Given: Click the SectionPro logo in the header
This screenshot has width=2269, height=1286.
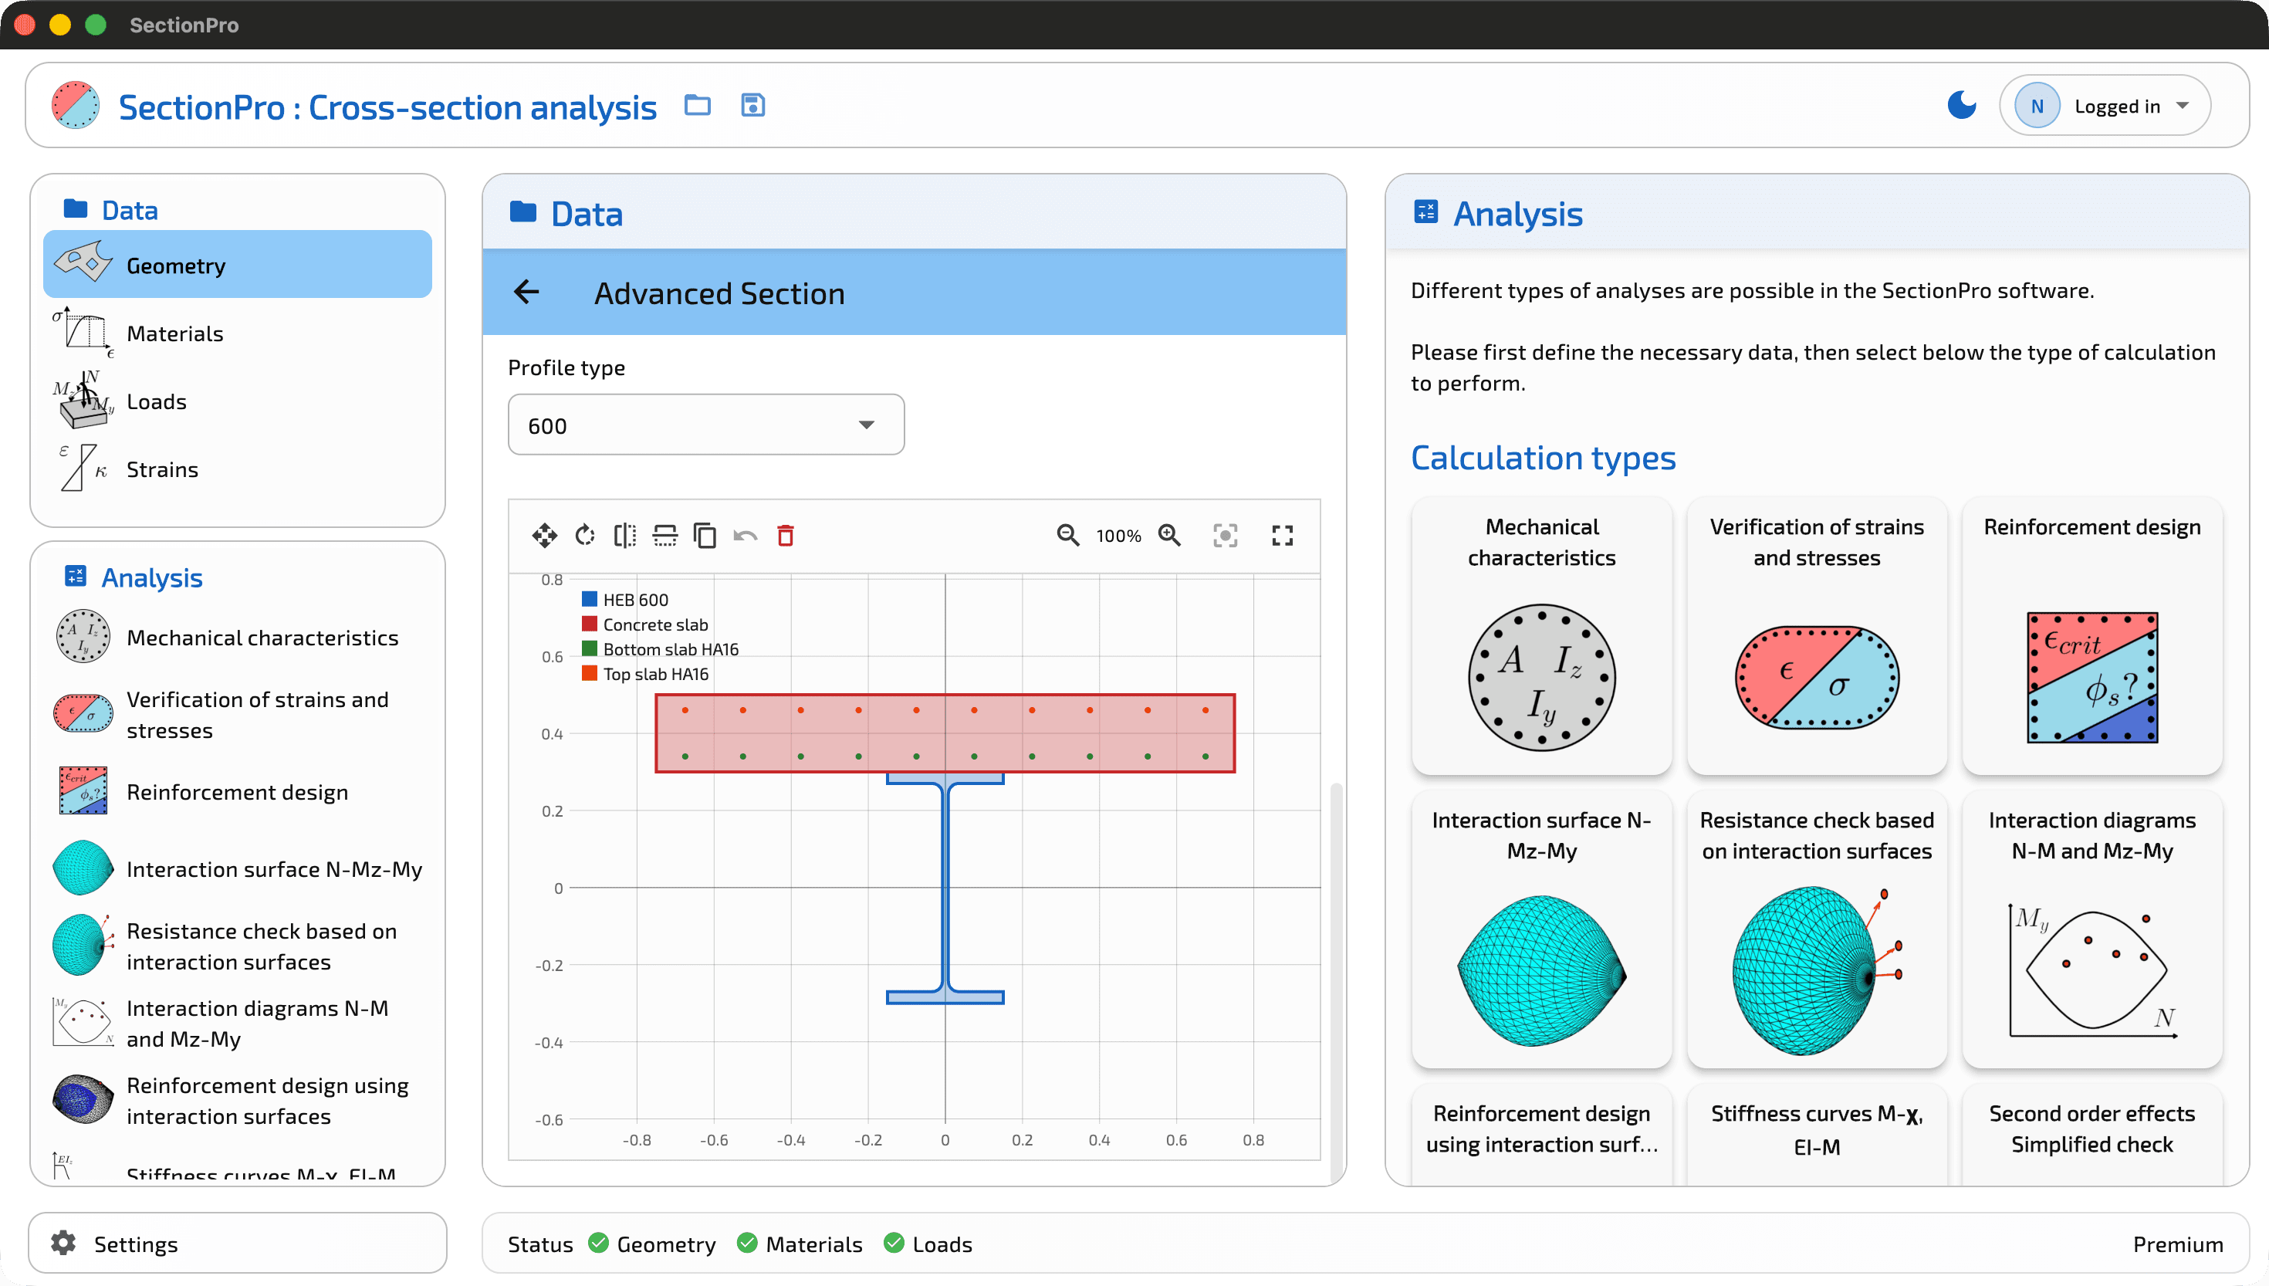Looking at the screenshot, I should pos(76,106).
